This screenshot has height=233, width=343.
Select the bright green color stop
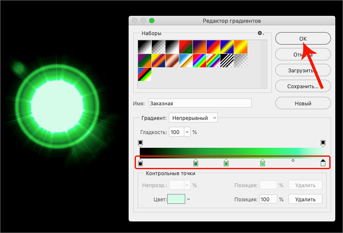click(262, 163)
